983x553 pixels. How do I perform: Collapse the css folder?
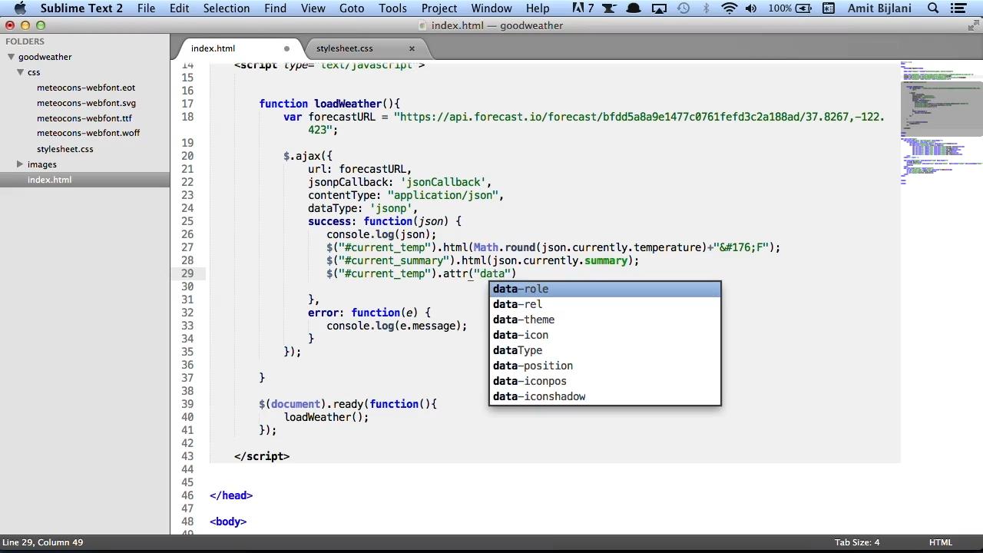tap(21, 72)
